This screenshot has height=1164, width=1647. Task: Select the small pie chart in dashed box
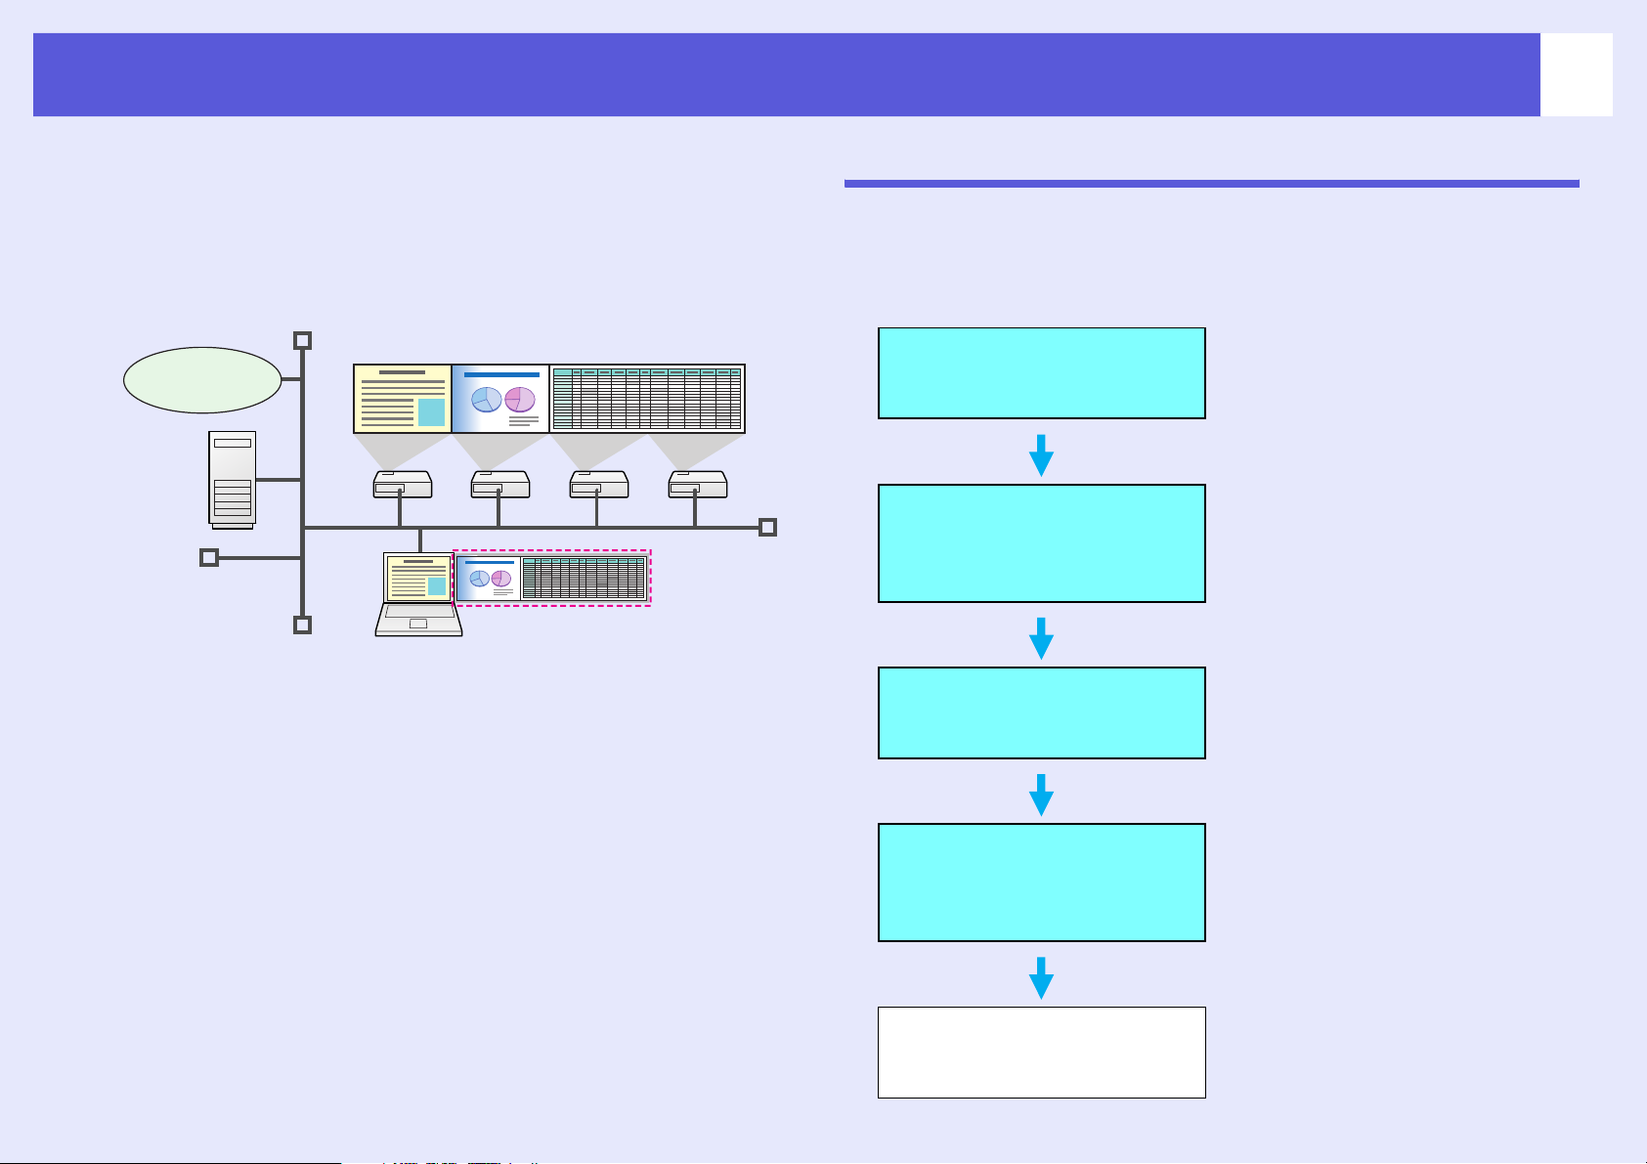pyautogui.click(x=488, y=579)
